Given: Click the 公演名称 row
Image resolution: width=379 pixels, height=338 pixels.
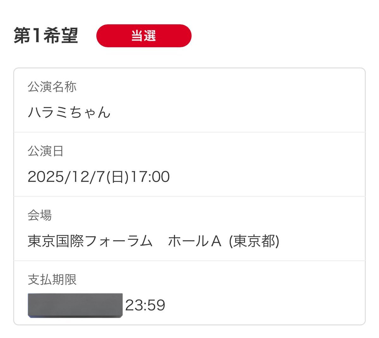Looking at the screenshot, I should click(189, 100).
